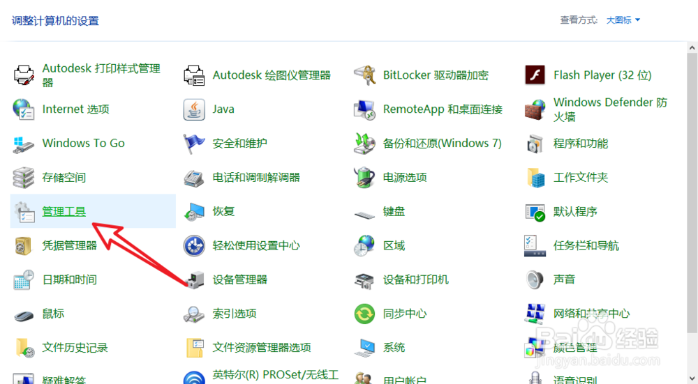Click the 区域 globe clock icon
The image size is (698, 384).
[364, 246]
